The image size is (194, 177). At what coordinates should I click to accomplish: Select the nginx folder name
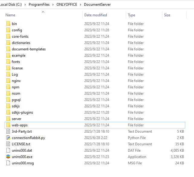[x=16, y=81]
